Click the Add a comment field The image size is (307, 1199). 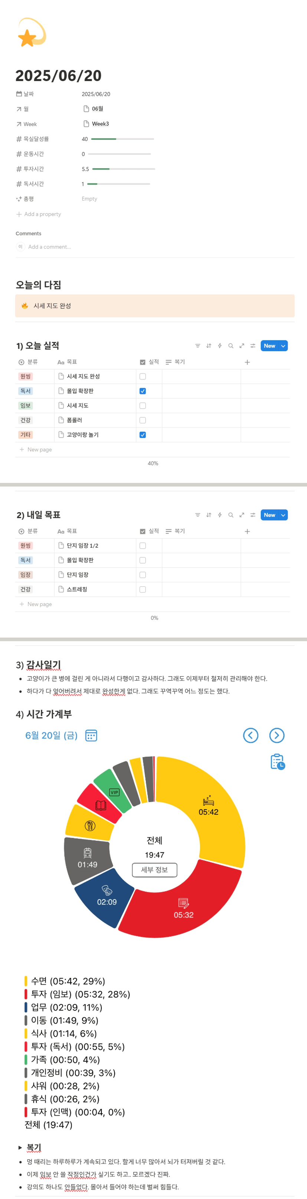[49, 247]
